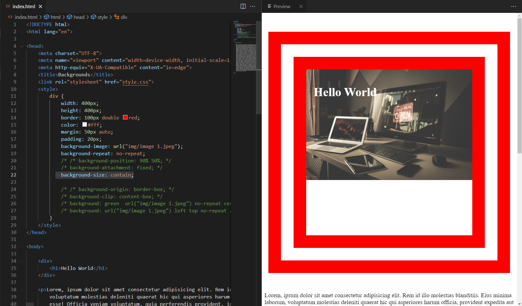Screen dimensions: 522x306
Task: Switch to the index.html tab
Action: click(24, 6)
